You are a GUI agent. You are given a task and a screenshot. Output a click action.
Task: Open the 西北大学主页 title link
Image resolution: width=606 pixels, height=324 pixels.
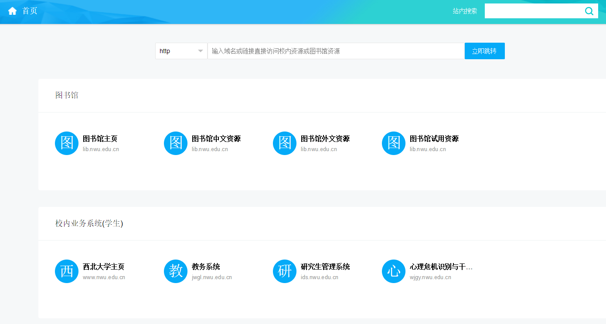[103, 267]
